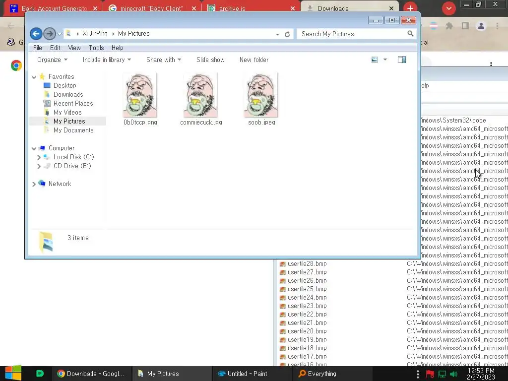Click the Back arrow in Explorer
The height and width of the screenshot is (381, 508).
pos(36,34)
